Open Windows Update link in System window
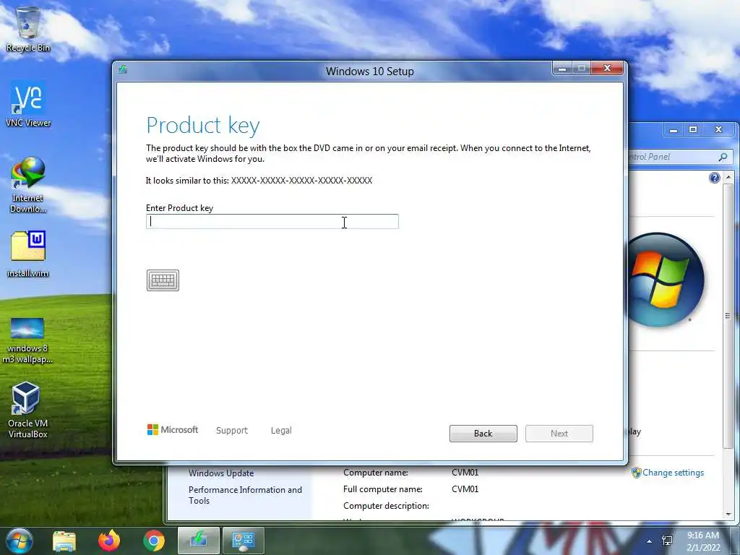Screen dimensions: 740x555 pyautogui.click(x=221, y=473)
